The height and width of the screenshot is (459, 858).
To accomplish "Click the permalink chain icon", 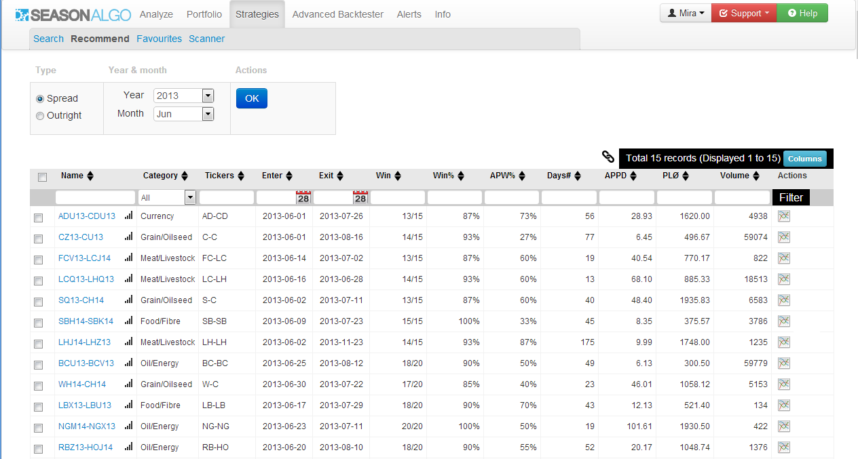I will [x=608, y=157].
